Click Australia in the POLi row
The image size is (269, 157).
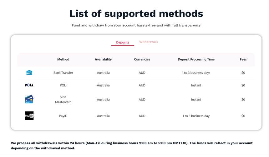pos(103,85)
